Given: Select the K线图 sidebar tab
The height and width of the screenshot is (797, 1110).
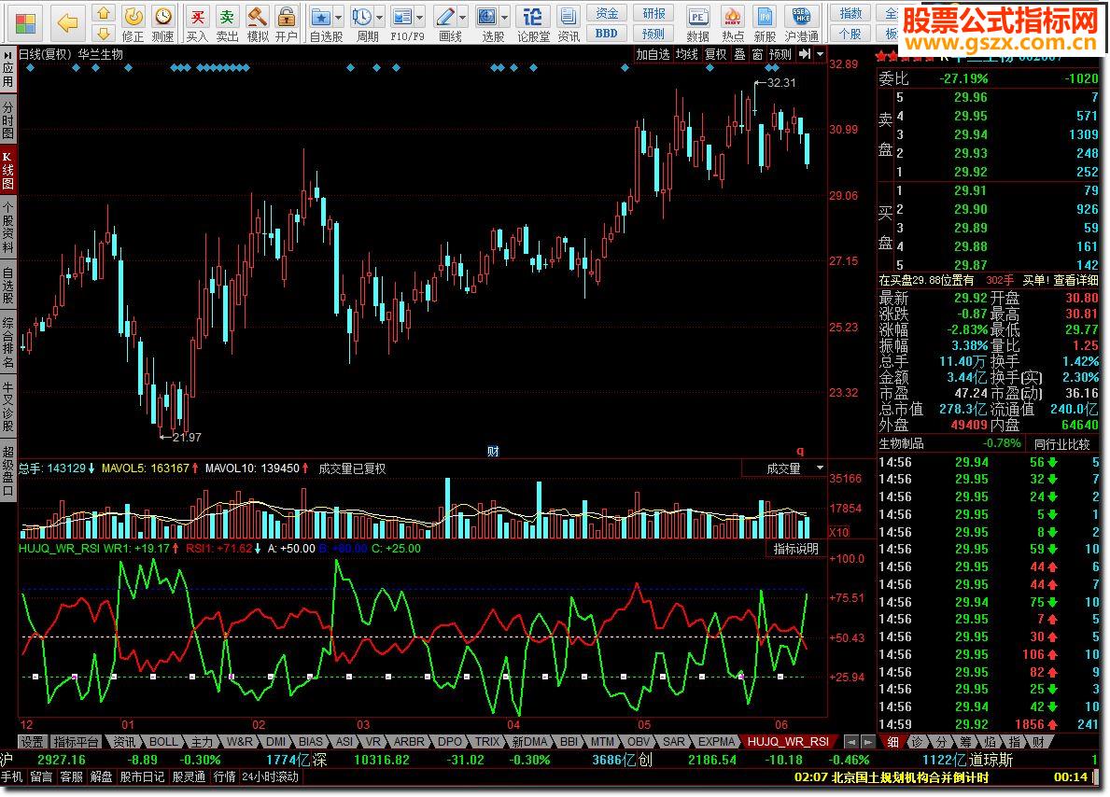Looking at the screenshot, I should [x=7, y=170].
